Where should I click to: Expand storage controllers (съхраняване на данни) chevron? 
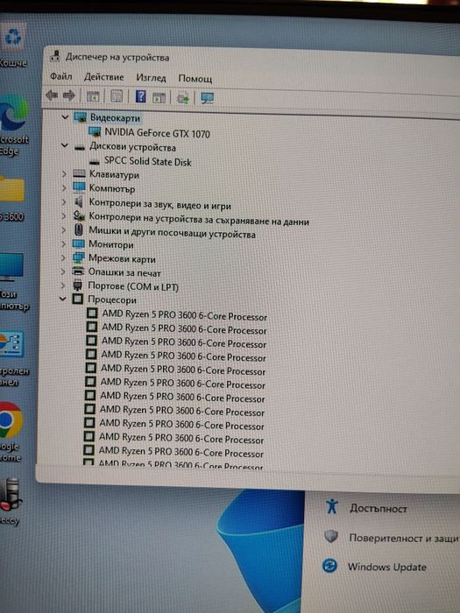[x=64, y=215]
